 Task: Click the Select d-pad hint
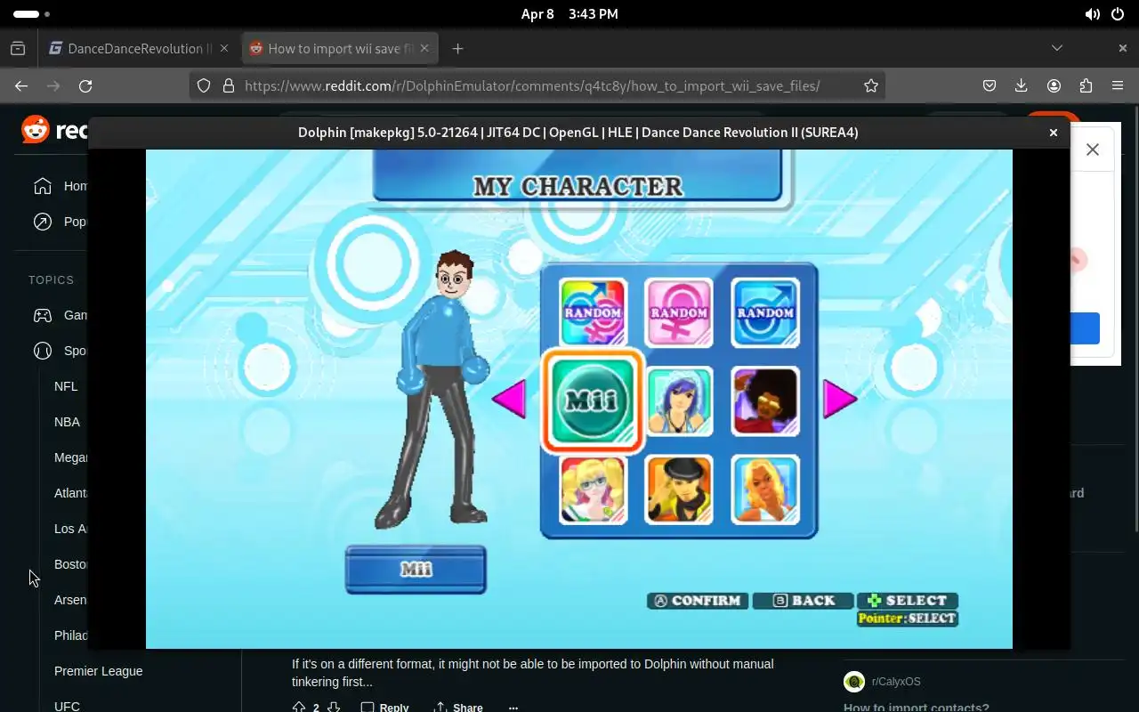point(908,601)
